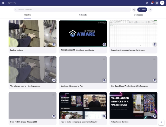The height and width of the screenshot is (127, 166).
Task: Click globe icon on approver in Knowby card
Action: point(104,116)
